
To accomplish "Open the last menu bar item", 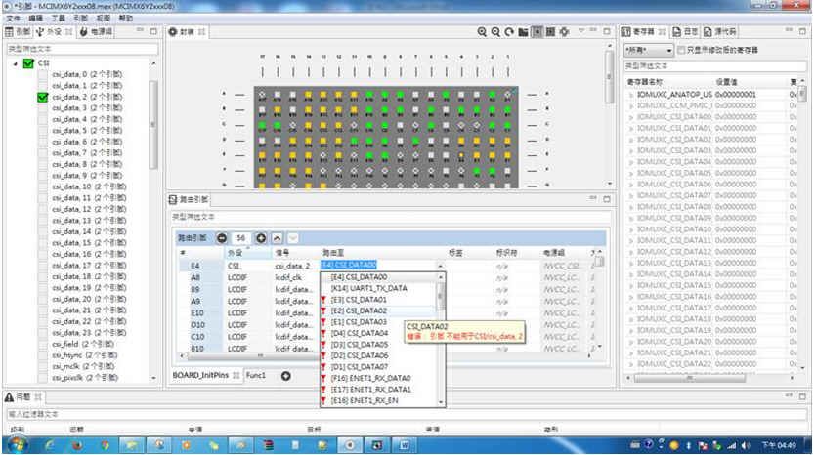I will (126, 19).
